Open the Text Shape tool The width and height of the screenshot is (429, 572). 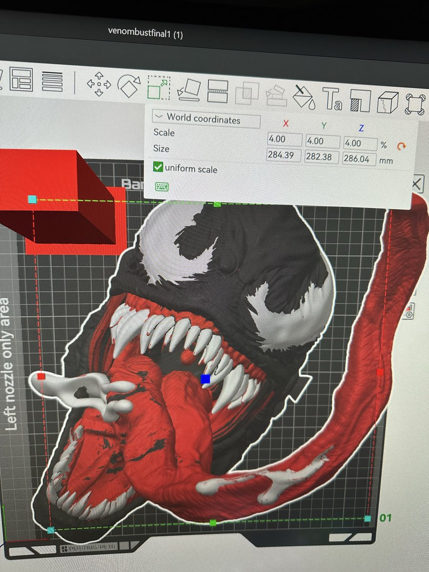333,100
